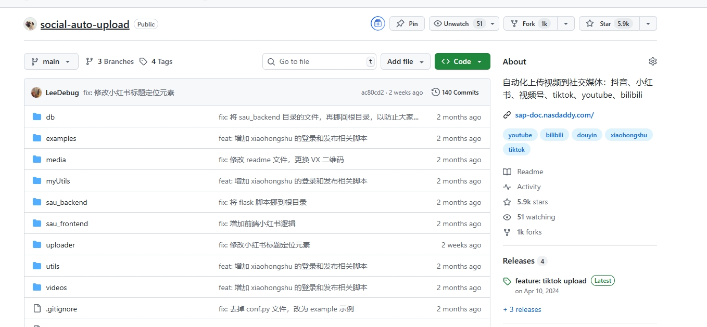The image size is (707, 327).
Task: Visit the sap-doc.nasdaddy.com link
Action: (555, 115)
